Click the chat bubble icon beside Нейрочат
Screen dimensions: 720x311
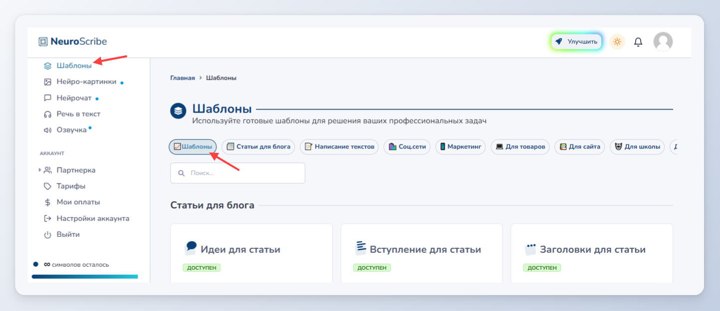(x=47, y=98)
